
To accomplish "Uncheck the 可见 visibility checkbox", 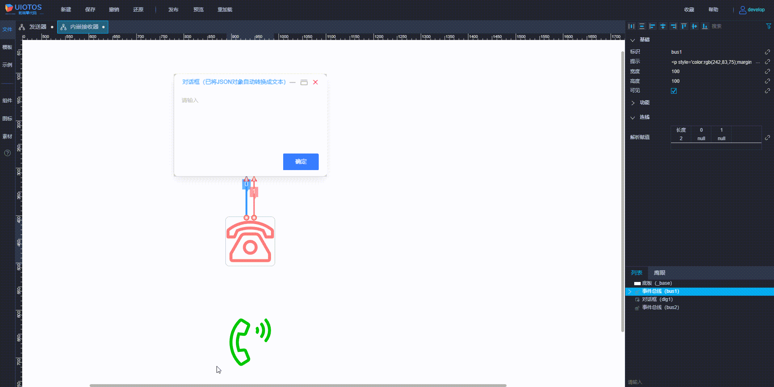I will click(x=674, y=91).
